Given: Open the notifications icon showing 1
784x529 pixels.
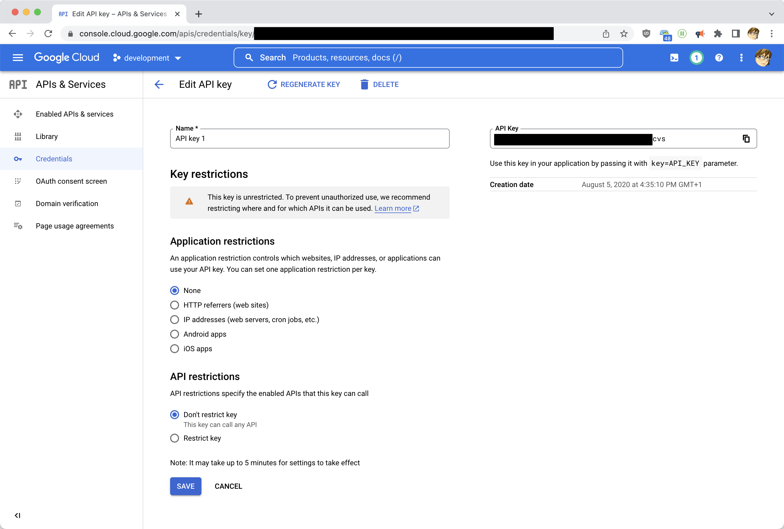Looking at the screenshot, I should (697, 58).
